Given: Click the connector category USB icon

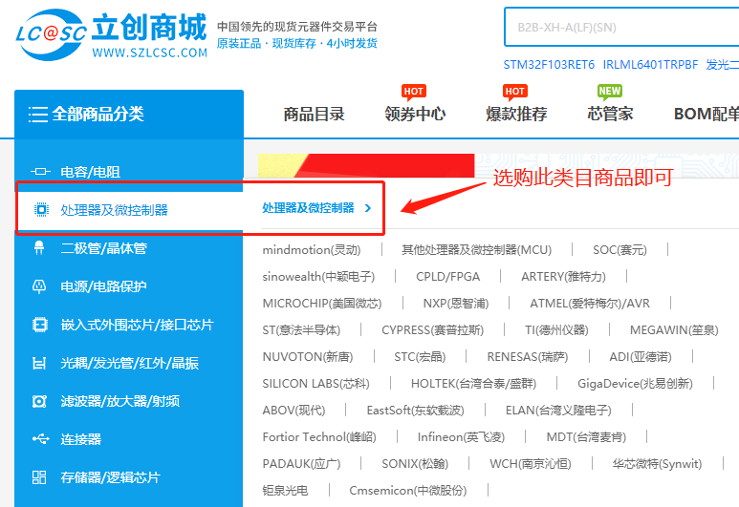Looking at the screenshot, I should pos(39,439).
